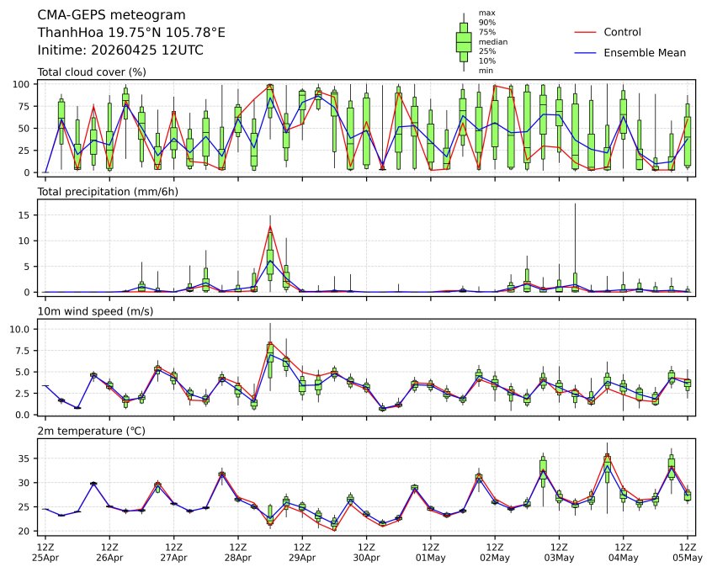Select the Ensemble Mean legend label
This screenshot has width=712, height=572.
[645, 52]
